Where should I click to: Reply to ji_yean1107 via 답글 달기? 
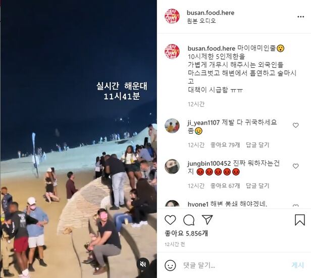tap(257, 145)
